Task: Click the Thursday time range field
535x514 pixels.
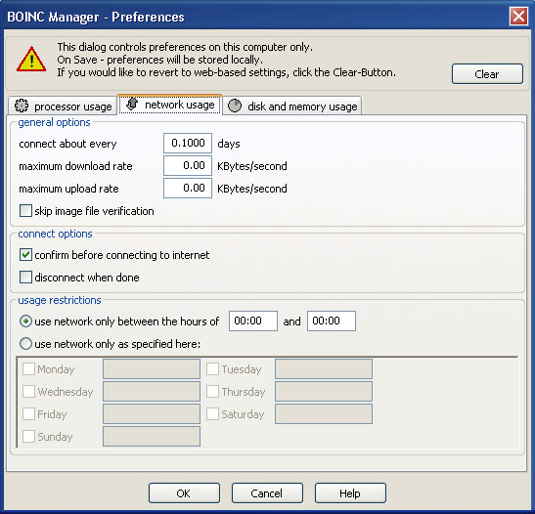Action: click(324, 391)
